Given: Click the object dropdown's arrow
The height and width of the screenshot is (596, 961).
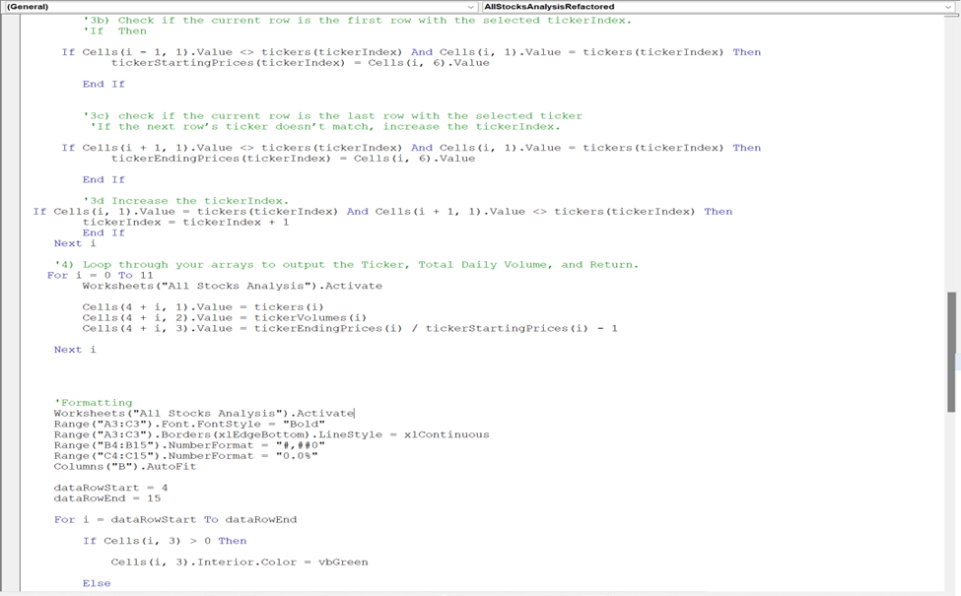Looking at the screenshot, I should 470,6.
